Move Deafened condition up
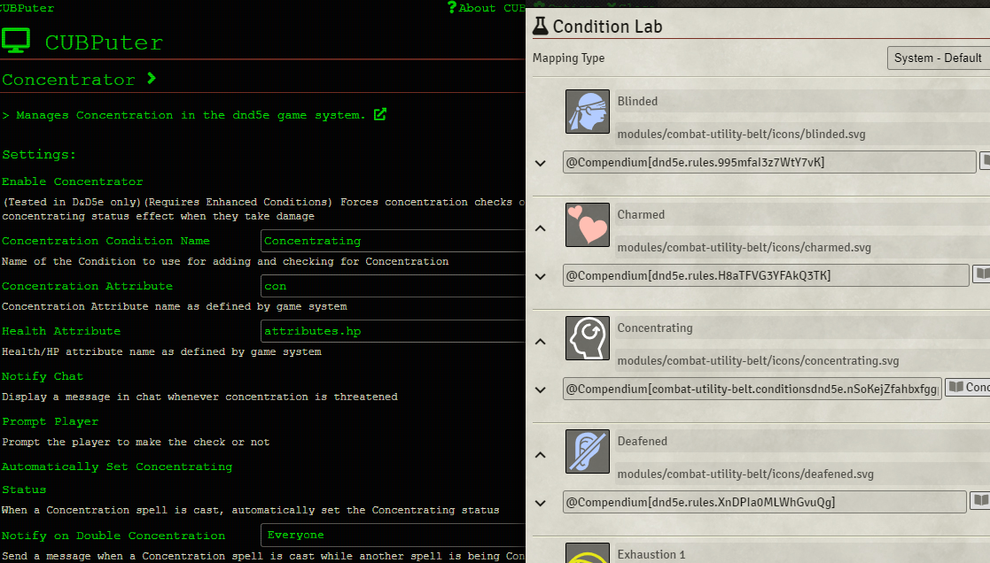This screenshot has width=990, height=563. [541, 455]
